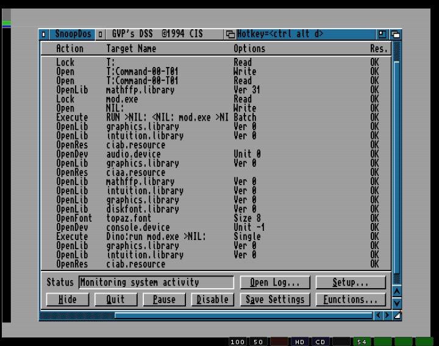This screenshot has height=346, width=439.
Task: Click the SnoopDos window title
Action: [x=73, y=34]
